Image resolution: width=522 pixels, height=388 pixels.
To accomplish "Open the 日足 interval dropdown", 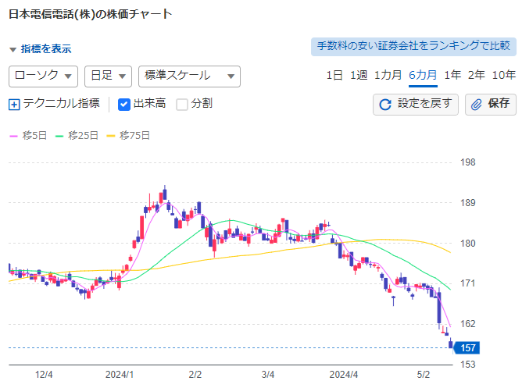I will pos(107,76).
